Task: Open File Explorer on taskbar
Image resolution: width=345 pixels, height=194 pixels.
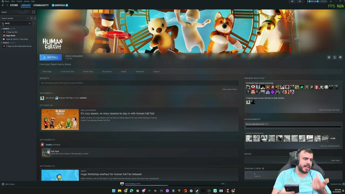Action: tap(120, 191)
